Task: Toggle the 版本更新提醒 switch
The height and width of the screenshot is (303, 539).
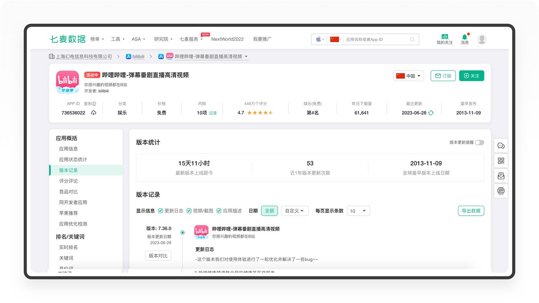Action: point(479,143)
